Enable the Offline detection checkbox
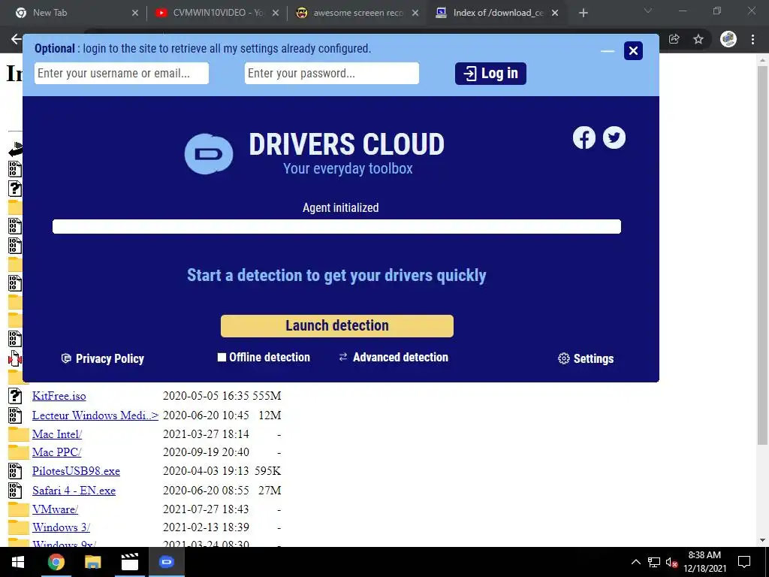769x577 pixels. point(222,357)
